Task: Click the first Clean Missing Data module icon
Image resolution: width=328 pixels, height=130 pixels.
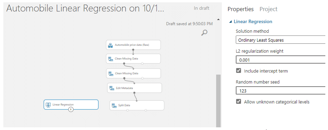Action: pyautogui.click(x=110, y=59)
